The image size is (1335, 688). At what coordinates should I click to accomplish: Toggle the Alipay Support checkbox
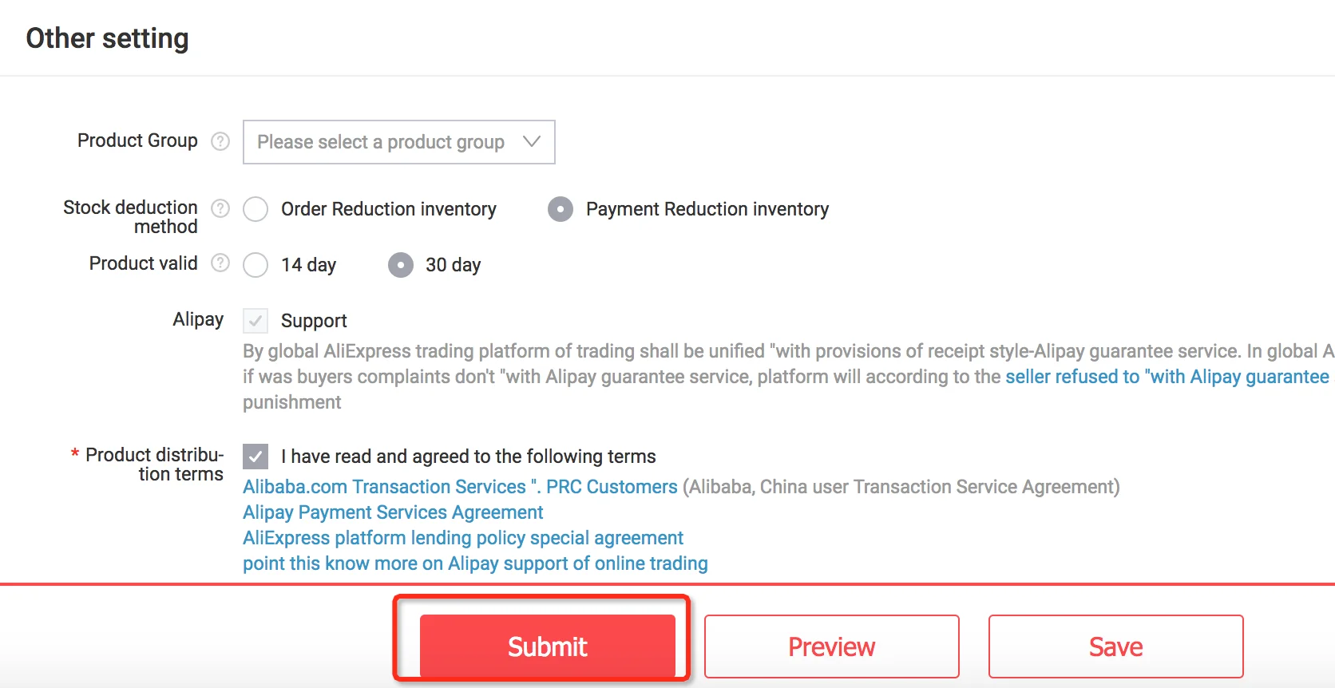256,321
